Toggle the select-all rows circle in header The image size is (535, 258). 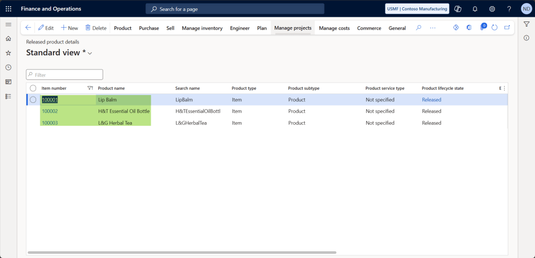(x=33, y=88)
